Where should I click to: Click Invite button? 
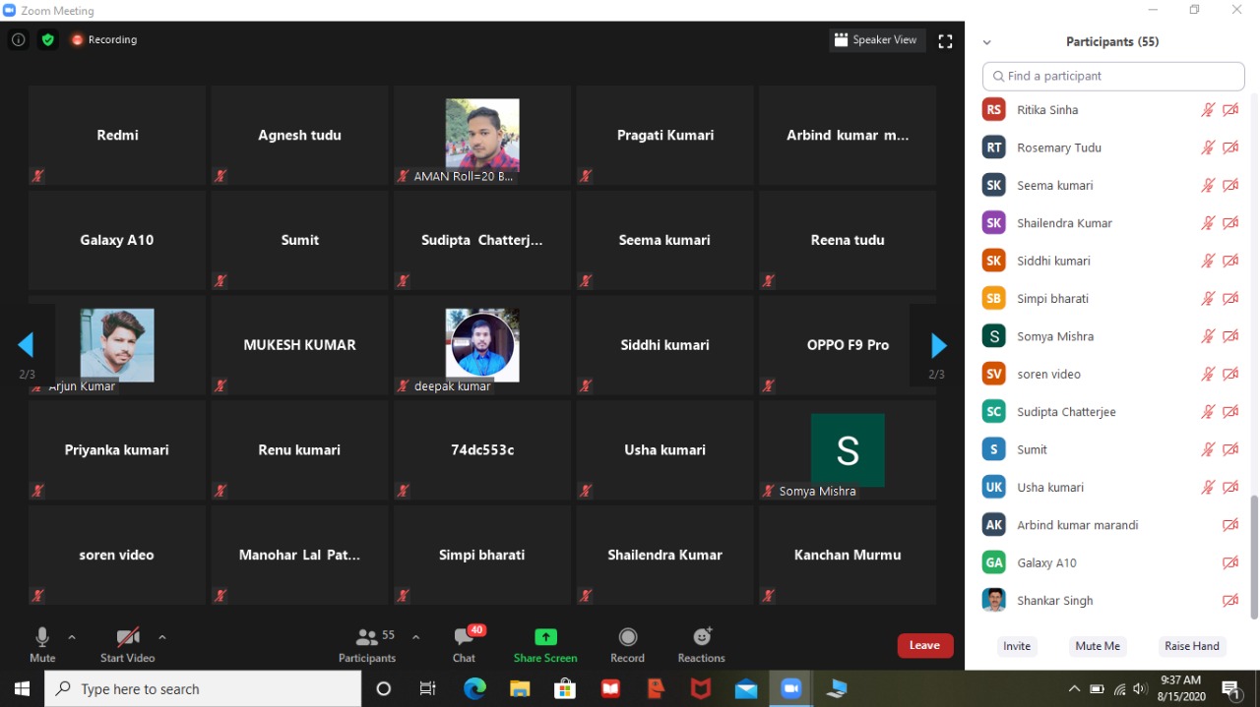pos(1017,646)
